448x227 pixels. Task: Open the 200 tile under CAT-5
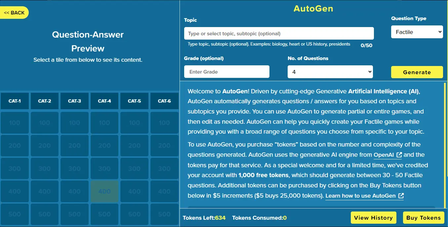click(x=134, y=146)
